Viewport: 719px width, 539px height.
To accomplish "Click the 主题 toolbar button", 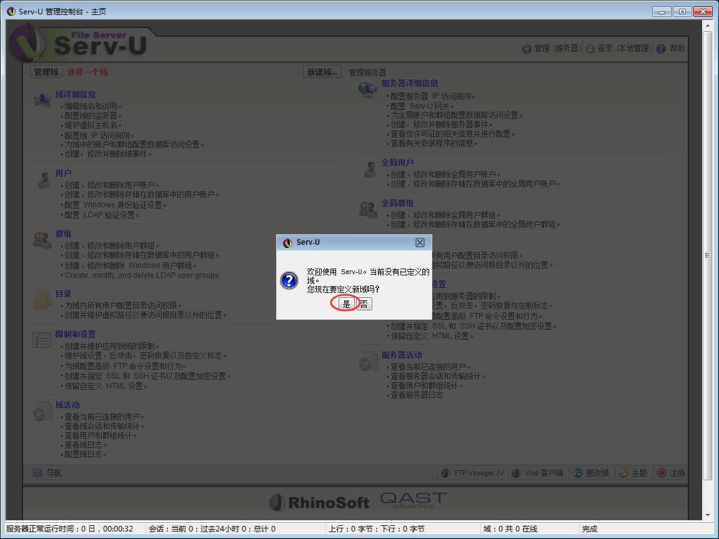I will pos(633,473).
